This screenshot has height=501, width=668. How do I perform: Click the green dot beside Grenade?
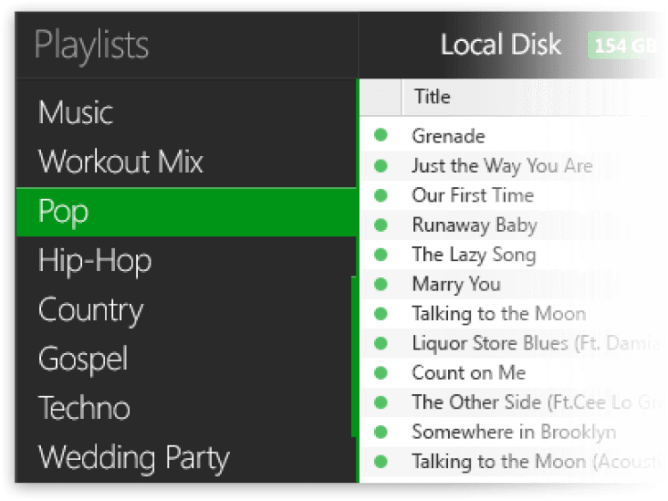[x=381, y=136]
